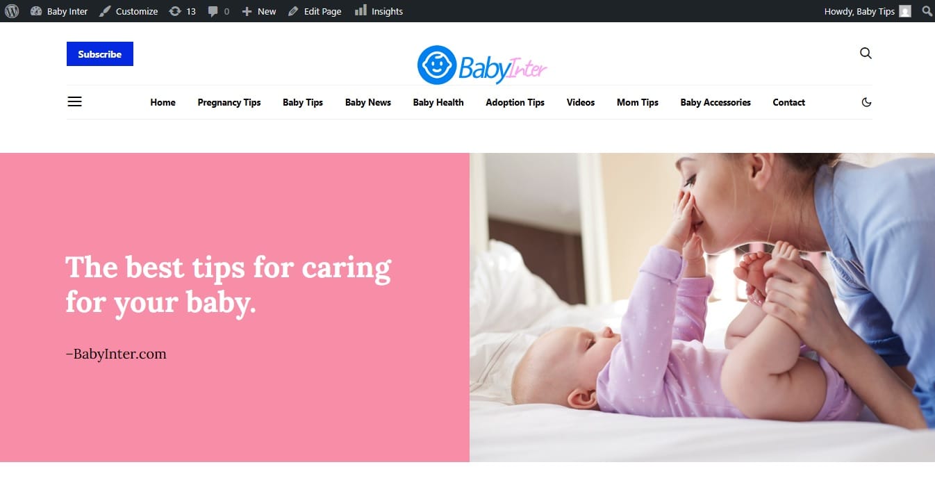
Task: Click the WordPress logo in admin bar
Action: [x=12, y=11]
